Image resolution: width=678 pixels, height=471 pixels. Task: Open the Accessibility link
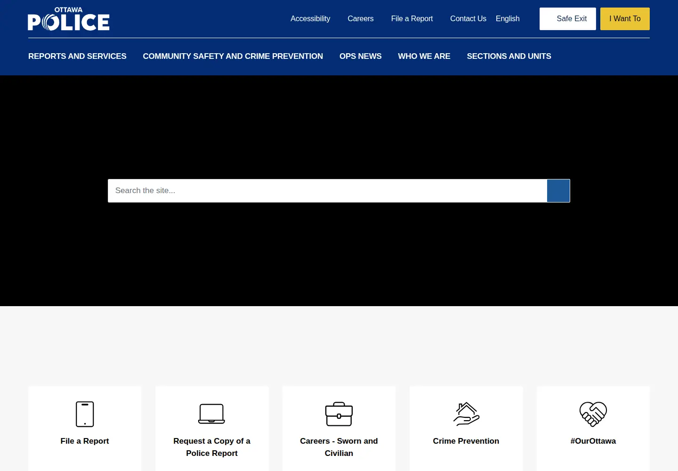click(x=310, y=19)
